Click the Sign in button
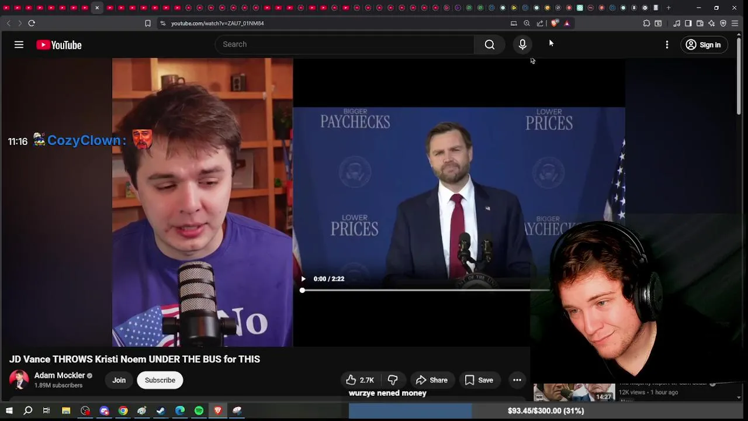This screenshot has width=748, height=421. tap(704, 44)
